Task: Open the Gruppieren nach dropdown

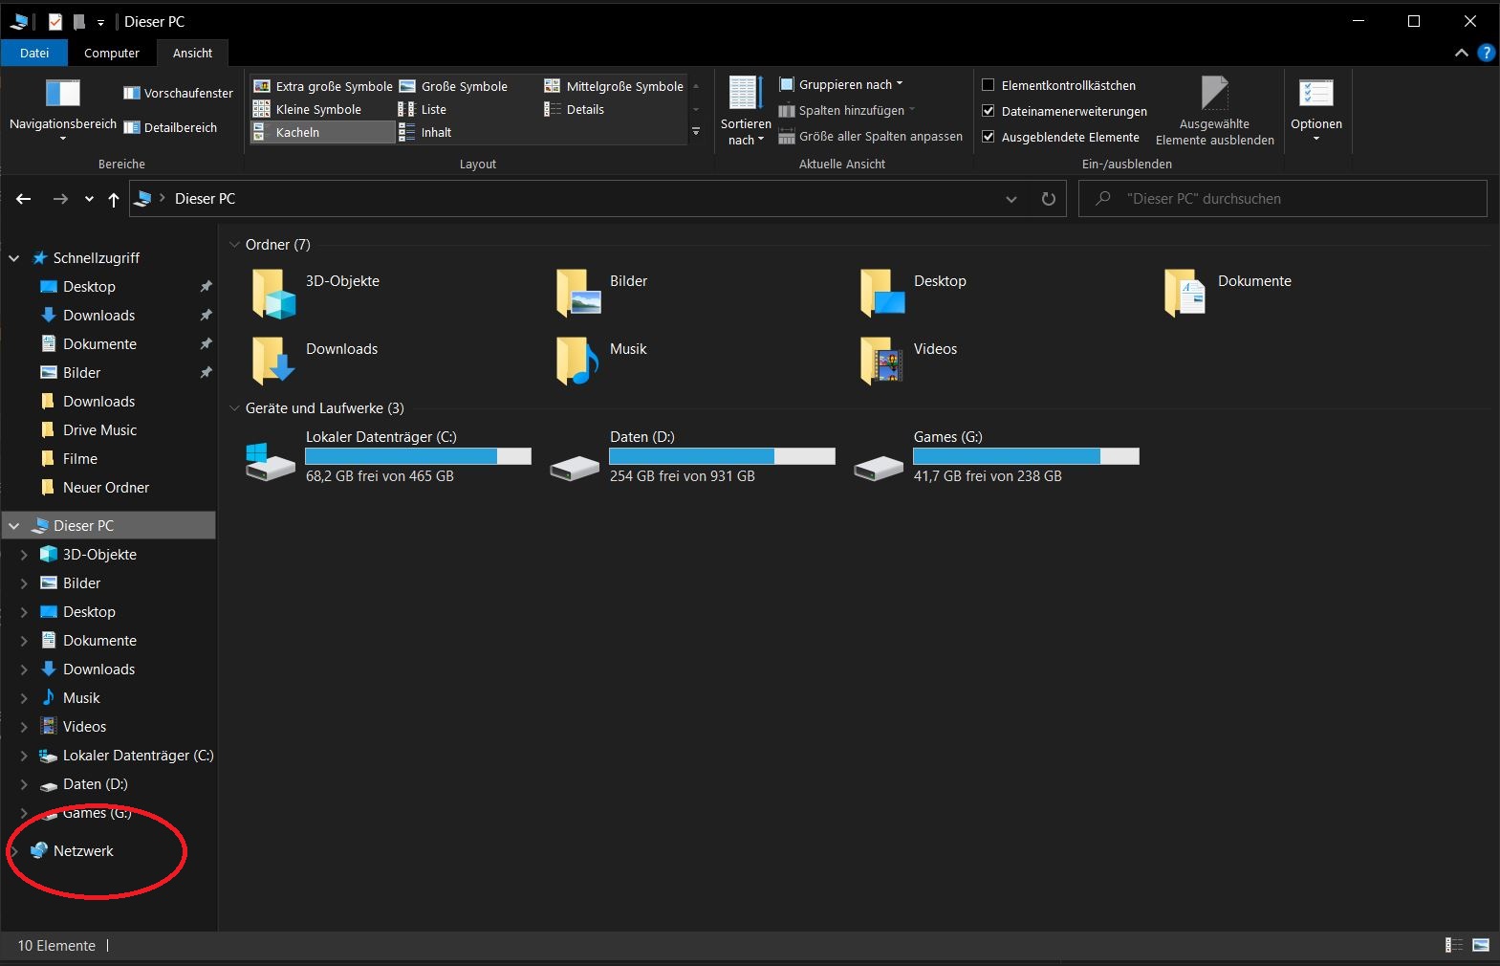Action: click(840, 84)
